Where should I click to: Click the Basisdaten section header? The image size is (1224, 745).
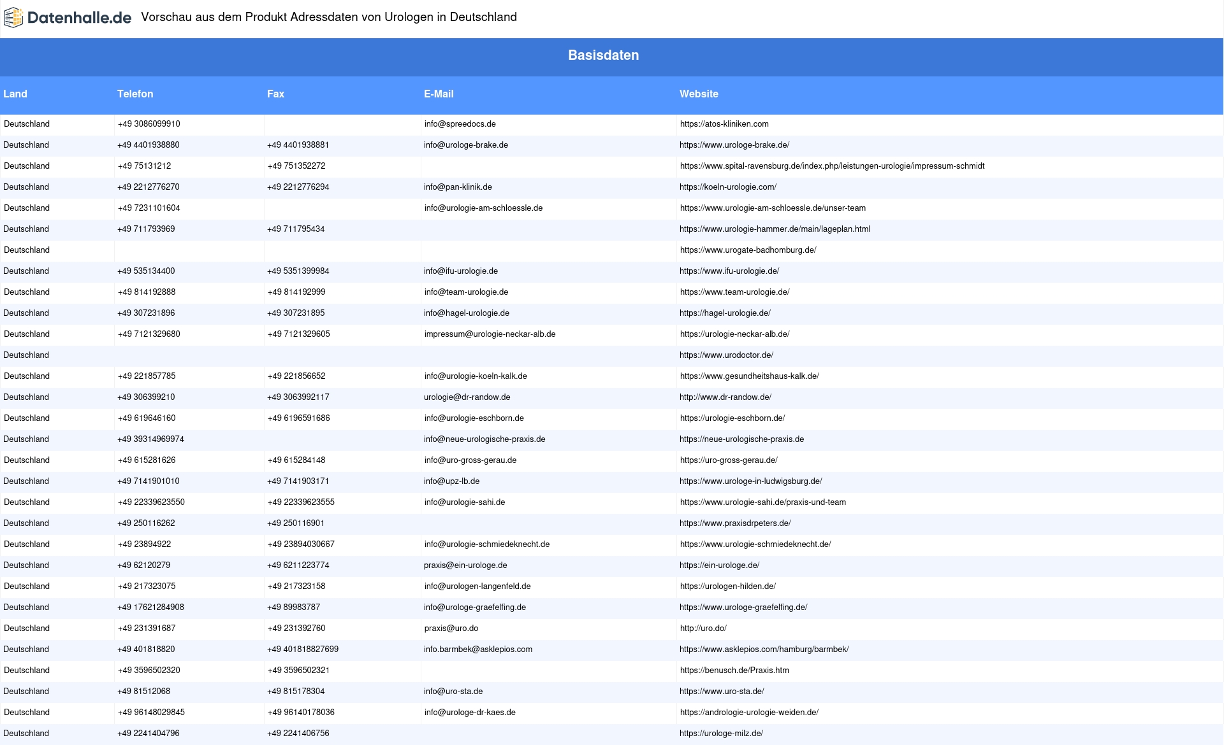pos(603,55)
